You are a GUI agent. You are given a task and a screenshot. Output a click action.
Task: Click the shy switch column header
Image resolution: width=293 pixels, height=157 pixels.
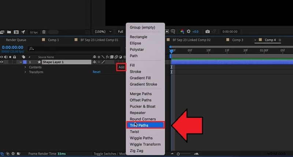point(94,57)
